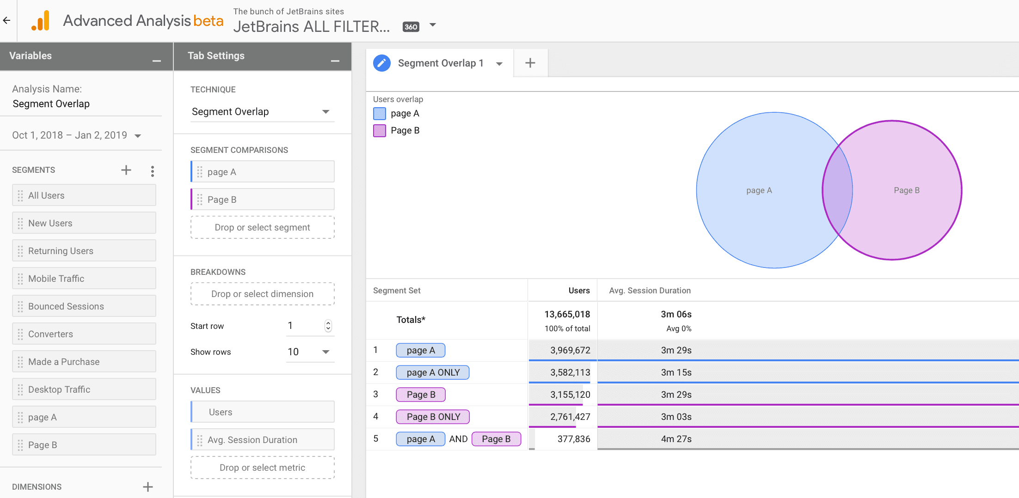Screen dimensions: 1019x498
Task: Add a new dimension with plus icon
Action: (x=148, y=486)
